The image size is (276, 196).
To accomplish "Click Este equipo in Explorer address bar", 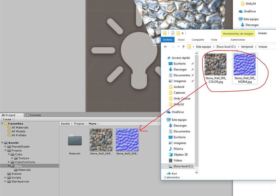I will 204,47.
